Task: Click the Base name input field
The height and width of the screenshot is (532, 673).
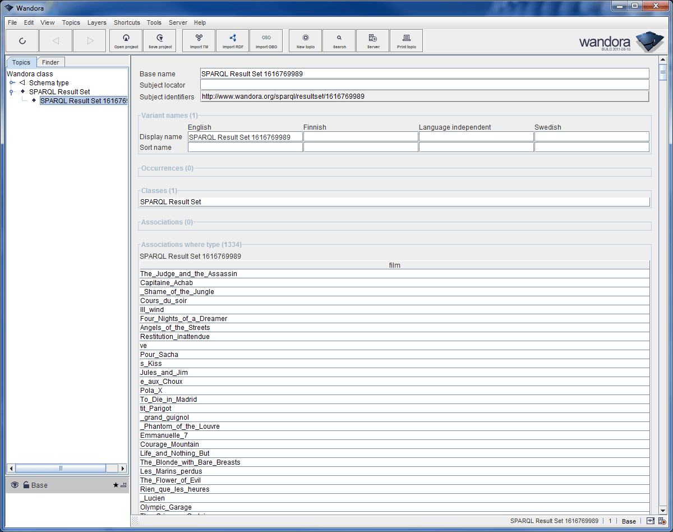Action: click(393, 74)
